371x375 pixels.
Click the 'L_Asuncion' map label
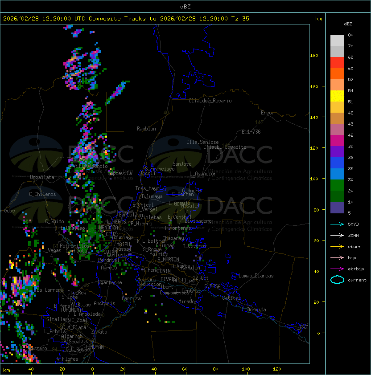[203, 174]
